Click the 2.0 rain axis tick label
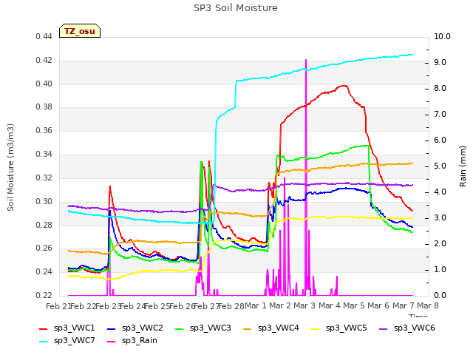 (440, 244)
